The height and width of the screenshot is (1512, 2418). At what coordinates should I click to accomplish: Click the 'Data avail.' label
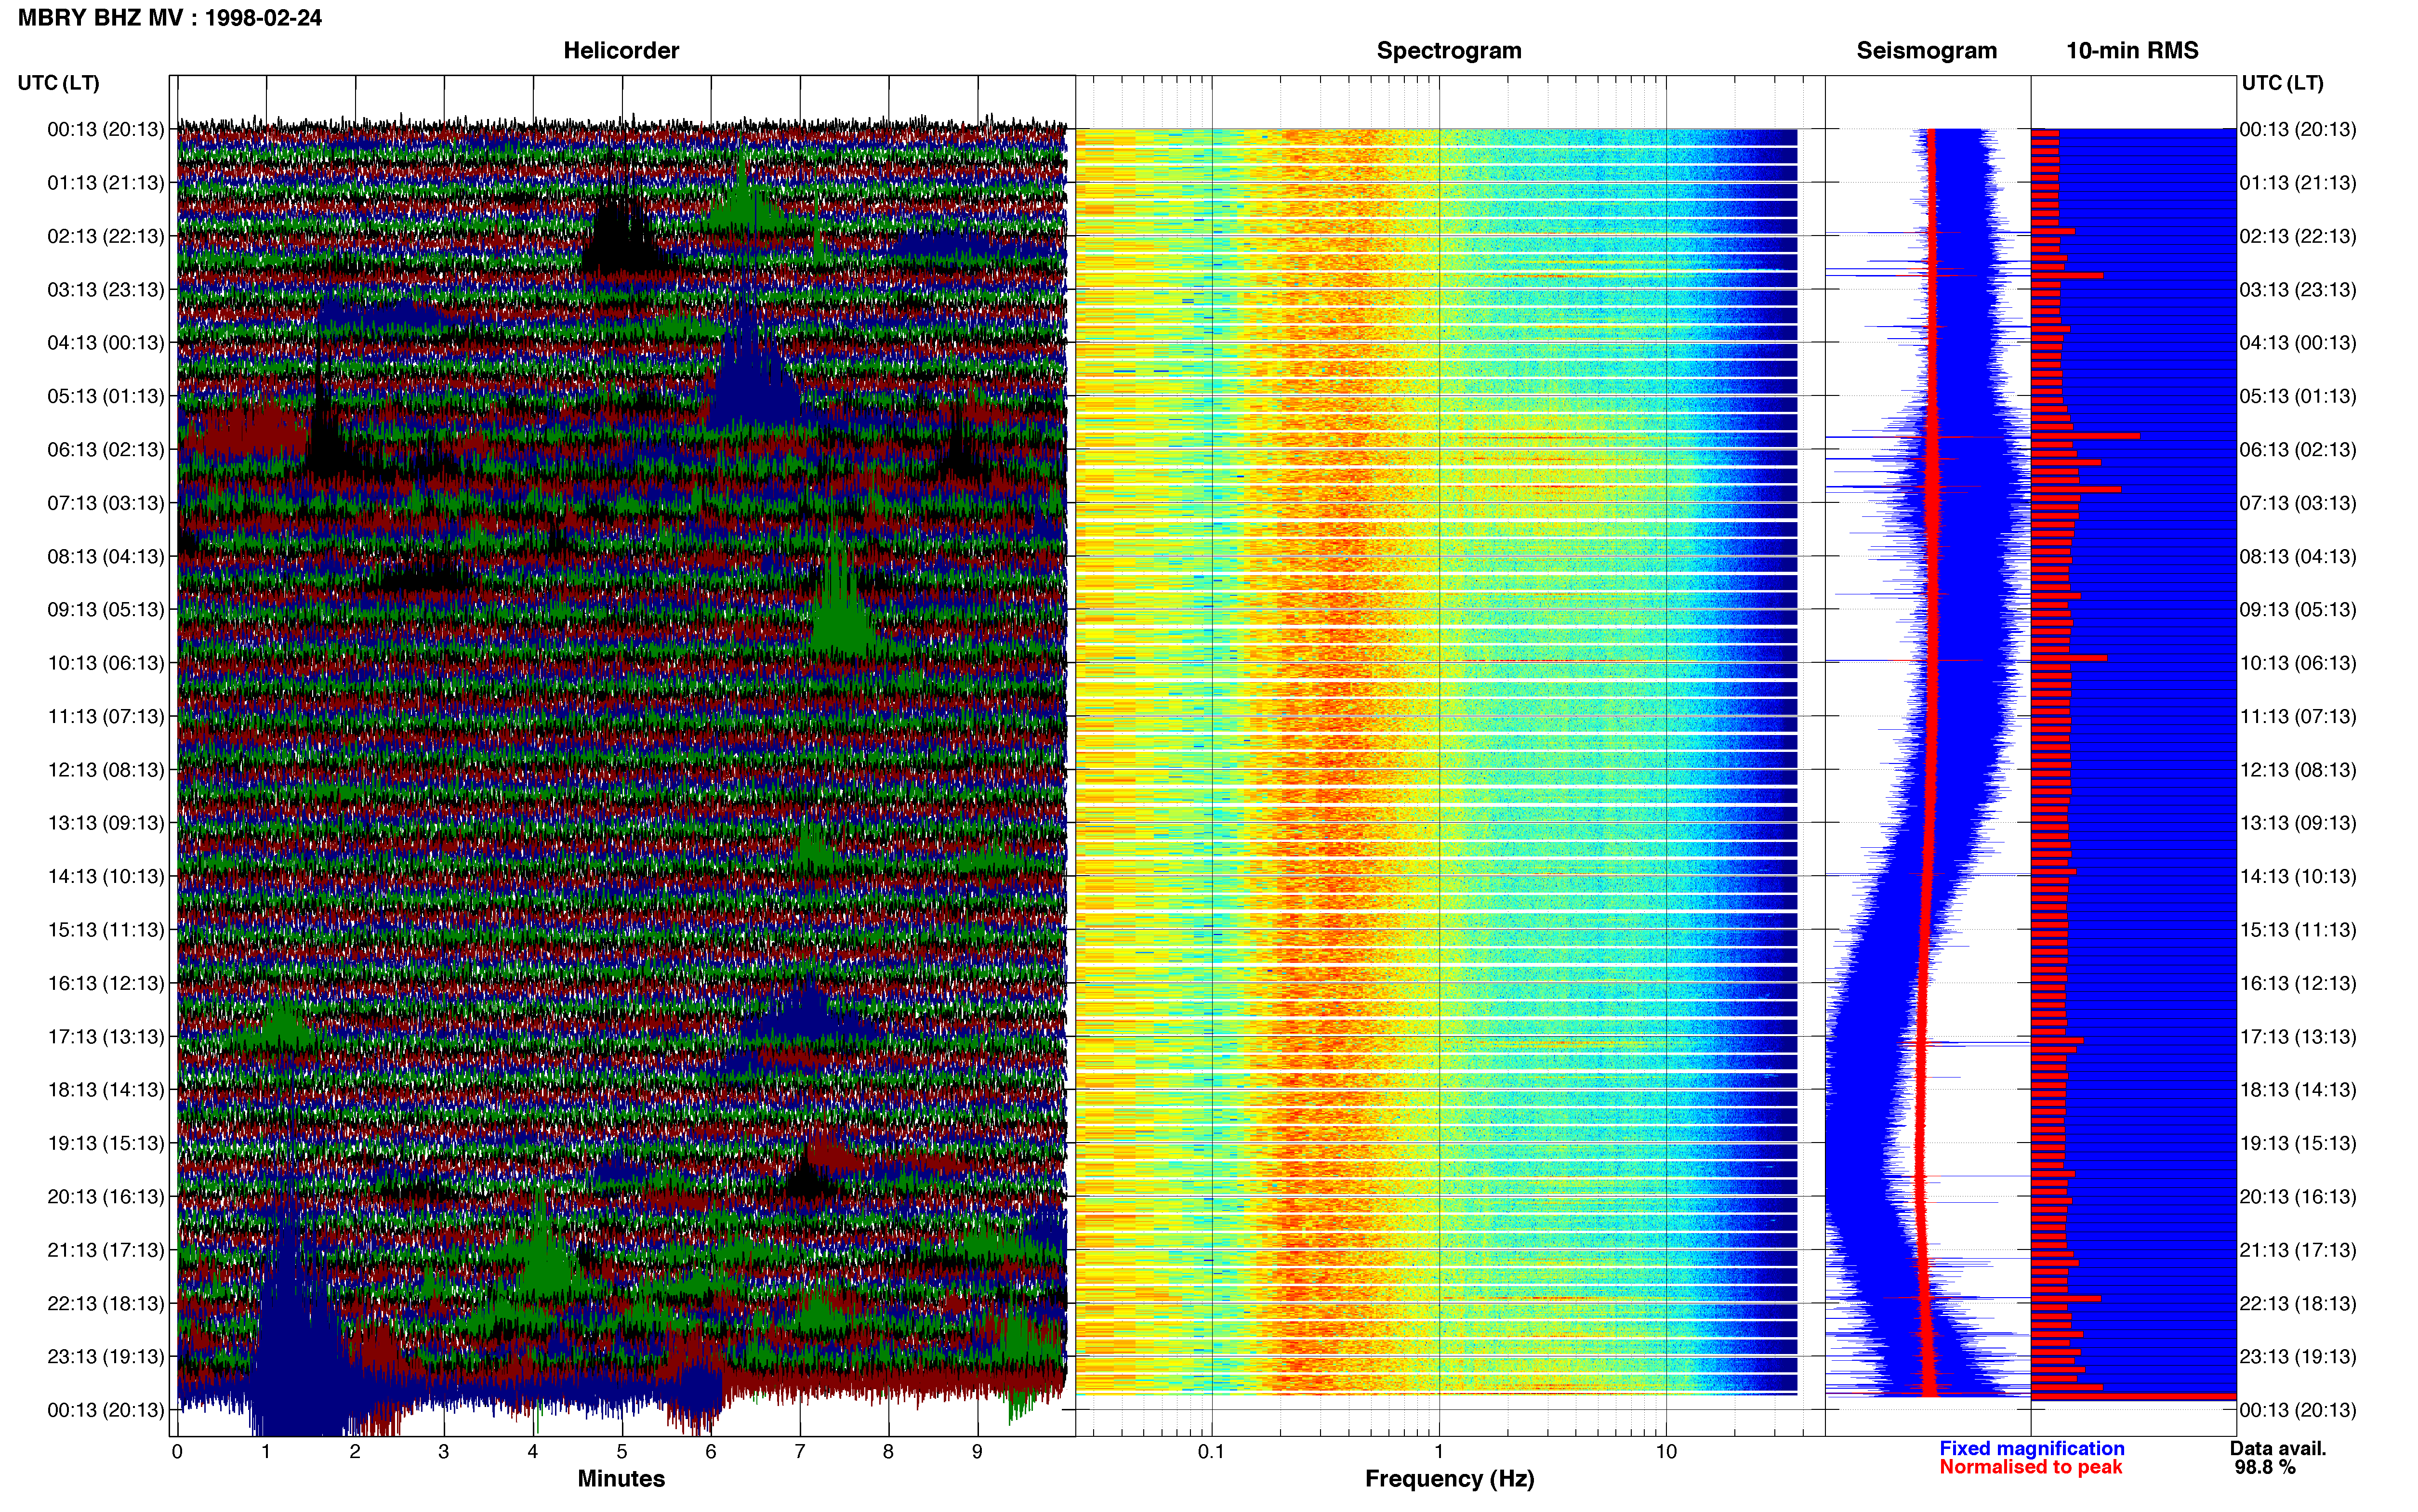(x=2278, y=1448)
